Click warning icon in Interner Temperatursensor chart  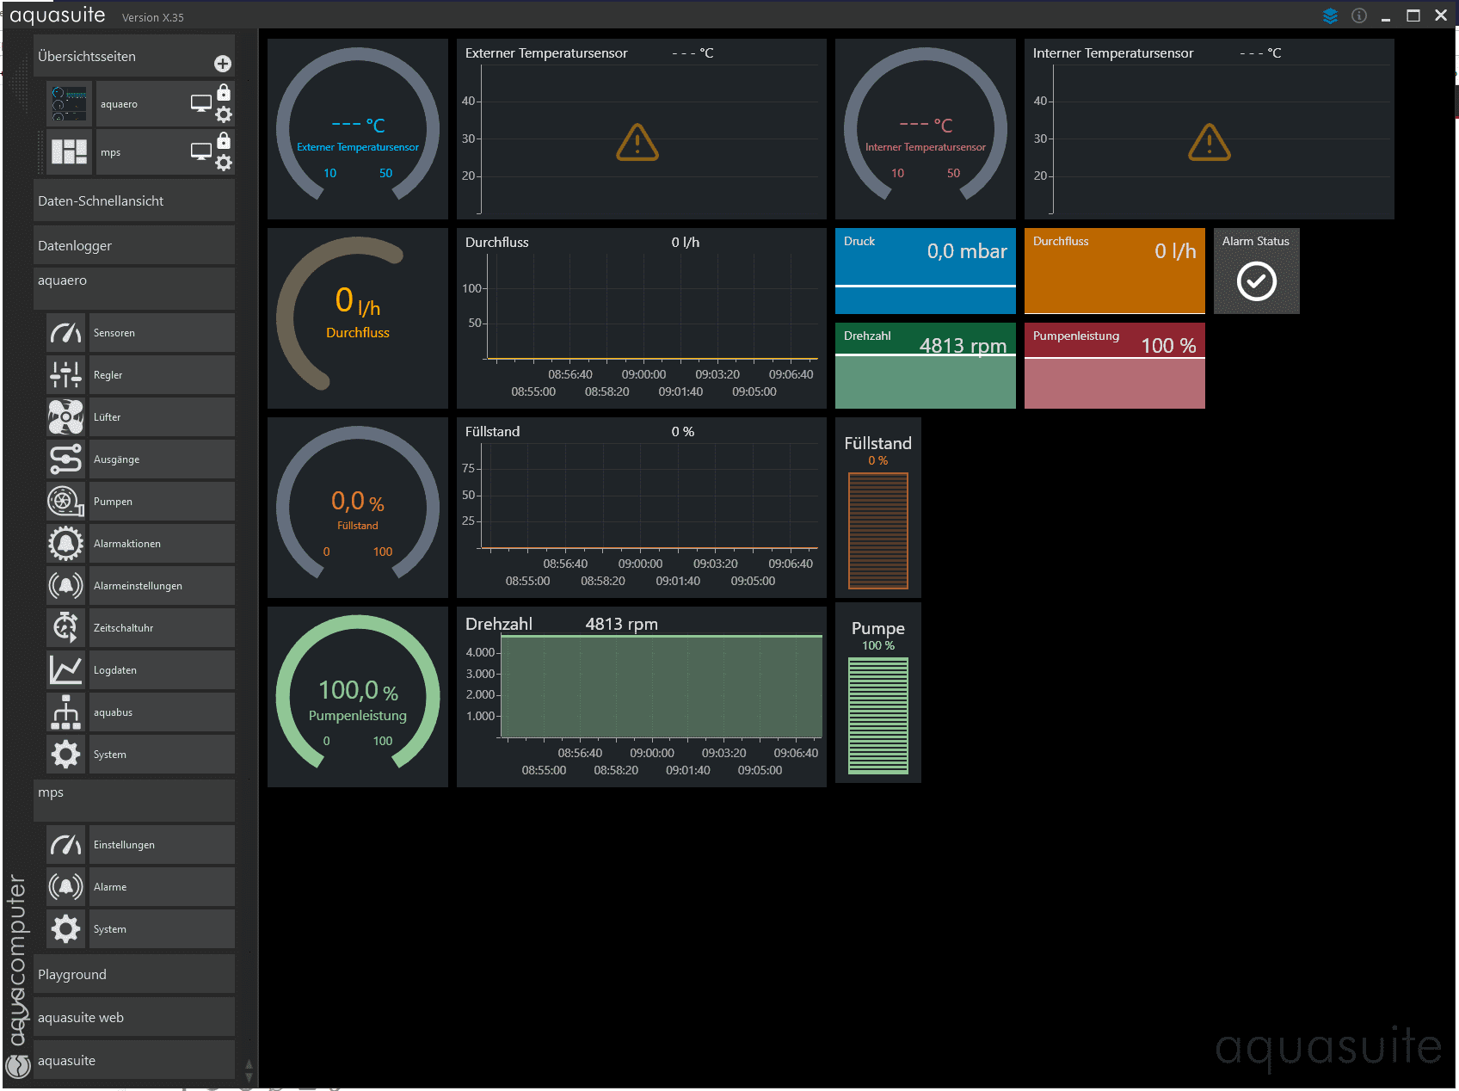pos(1210,142)
